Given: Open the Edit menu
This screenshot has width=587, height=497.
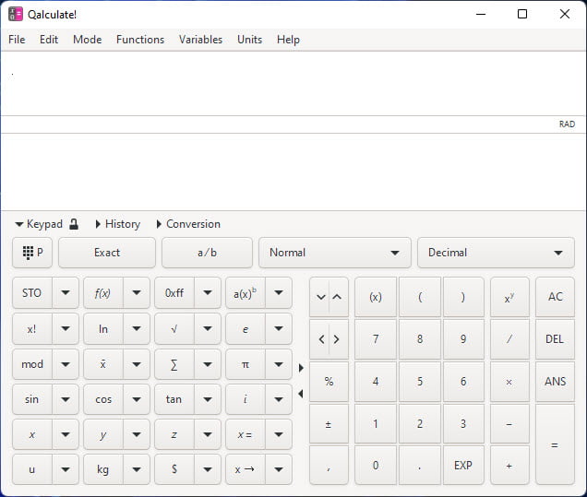Looking at the screenshot, I should click(x=49, y=40).
